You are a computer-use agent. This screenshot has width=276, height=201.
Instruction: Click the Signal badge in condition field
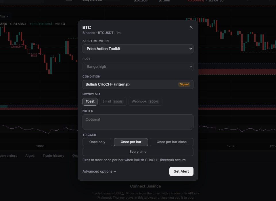point(184,84)
